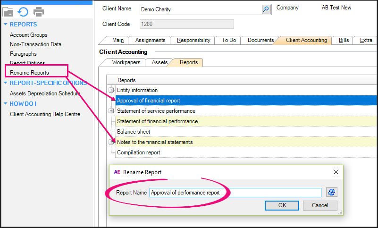Open Rename Reports link in sidebar
The height and width of the screenshot is (228, 378).
click(x=29, y=73)
